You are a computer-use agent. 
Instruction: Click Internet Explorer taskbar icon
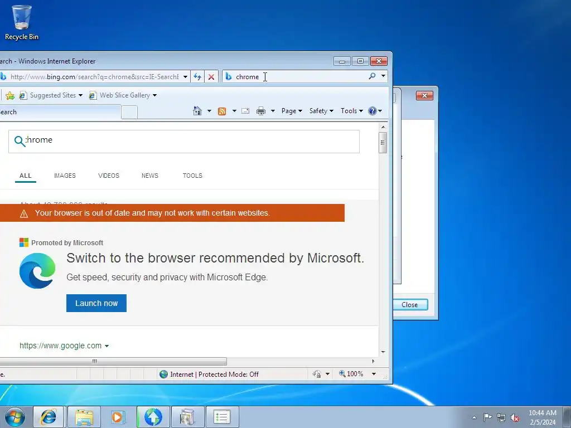49,417
